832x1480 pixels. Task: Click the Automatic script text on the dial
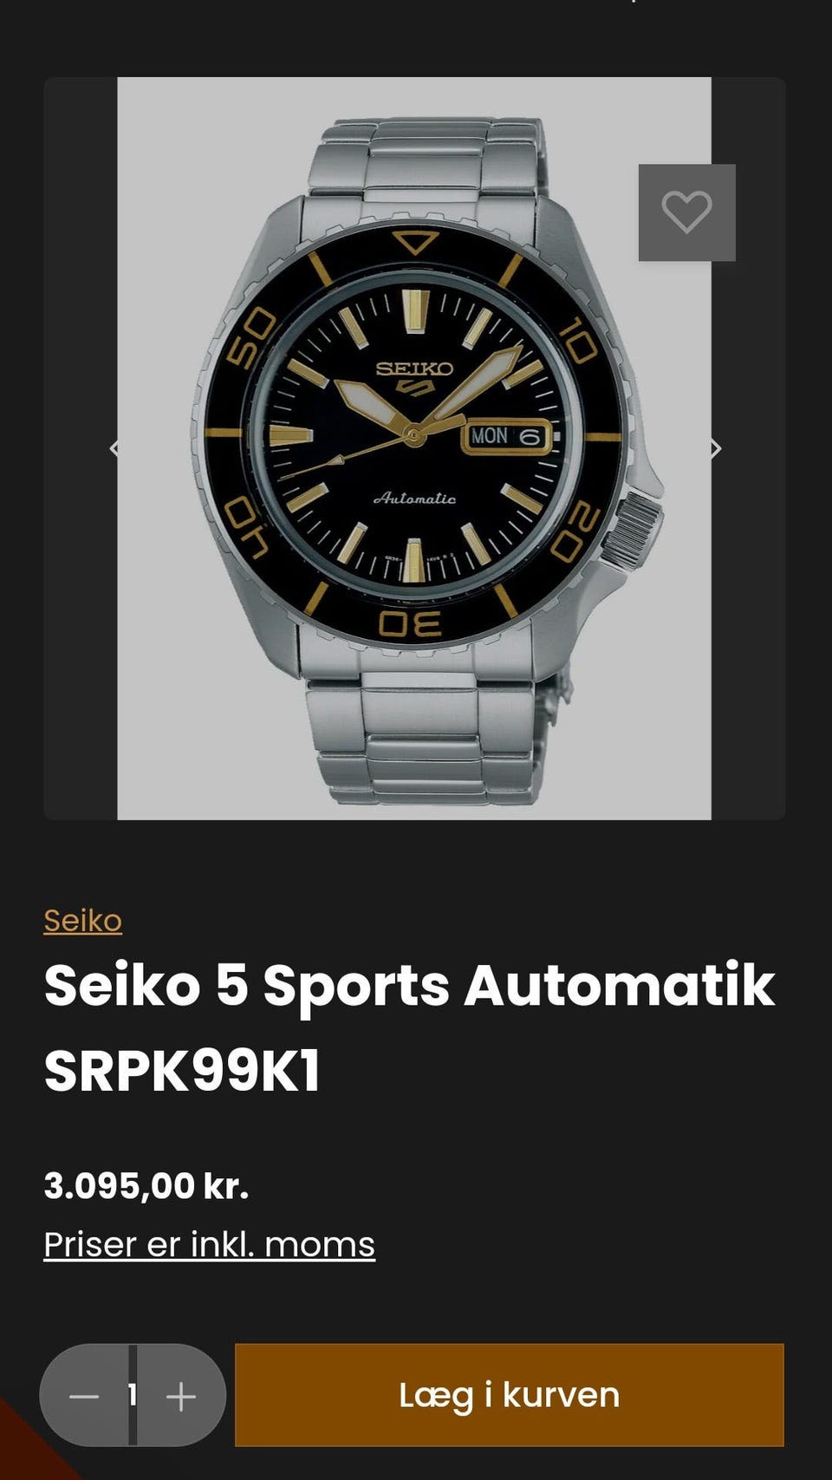coord(414,499)
